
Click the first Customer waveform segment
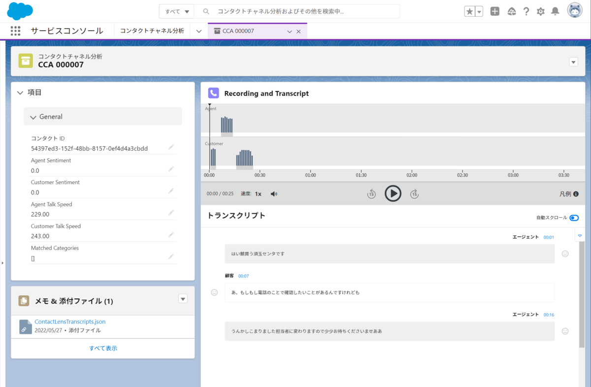(213, 157)
